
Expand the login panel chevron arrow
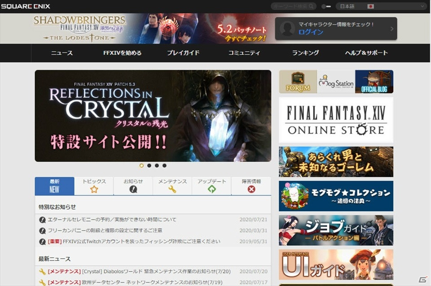click(x=392, y=29)
